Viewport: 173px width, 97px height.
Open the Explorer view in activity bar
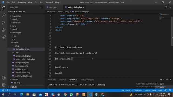point(4,8)
